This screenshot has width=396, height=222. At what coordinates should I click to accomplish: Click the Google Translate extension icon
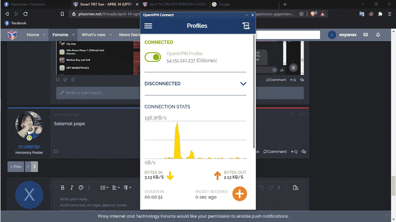[x=362, y=14]
